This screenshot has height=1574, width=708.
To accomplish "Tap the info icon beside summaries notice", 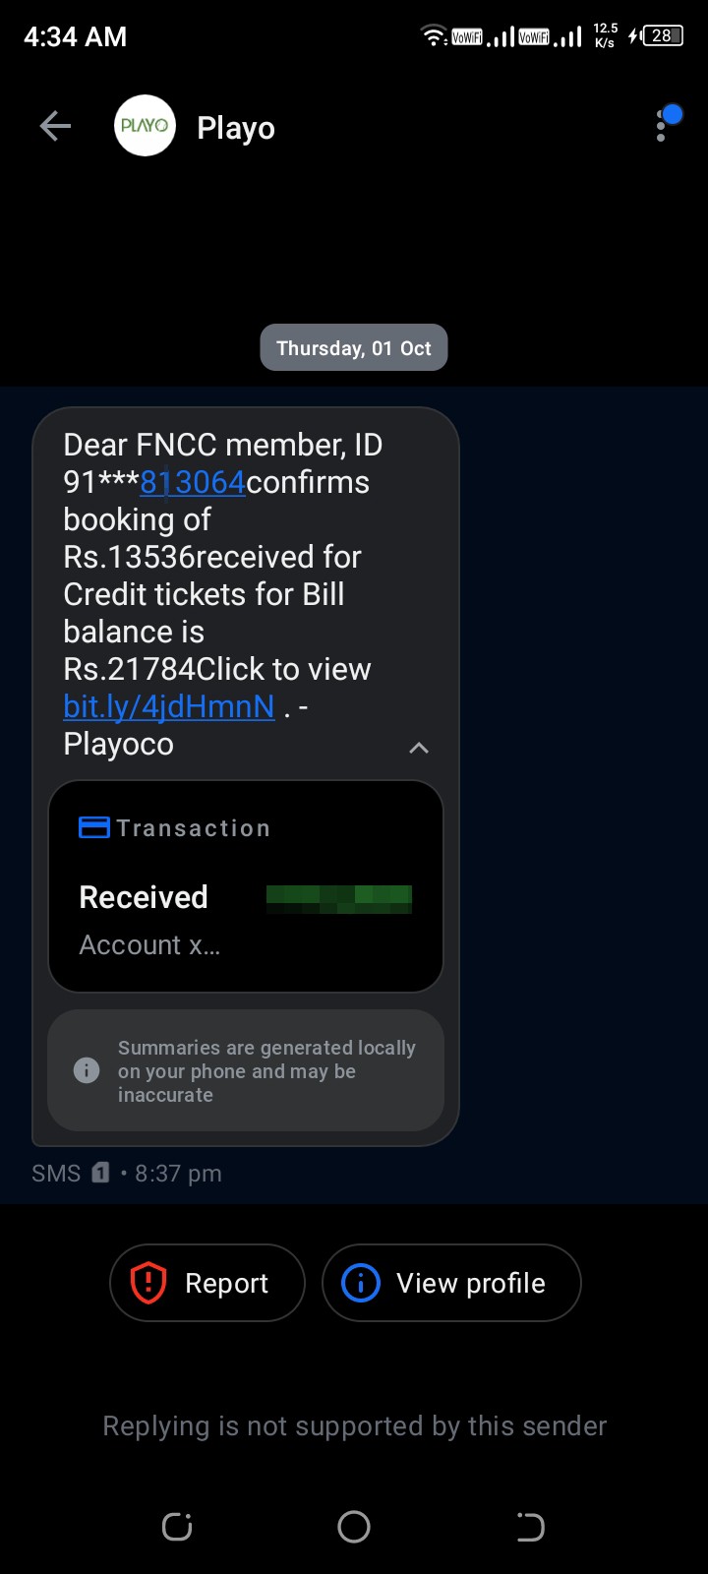I will pyautogui.click(x=87, y=1070).
